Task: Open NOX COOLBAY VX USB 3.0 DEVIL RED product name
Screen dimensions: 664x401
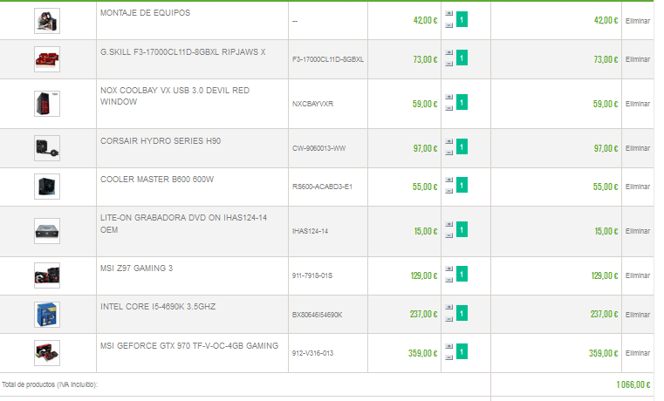Action: [175, 96]
